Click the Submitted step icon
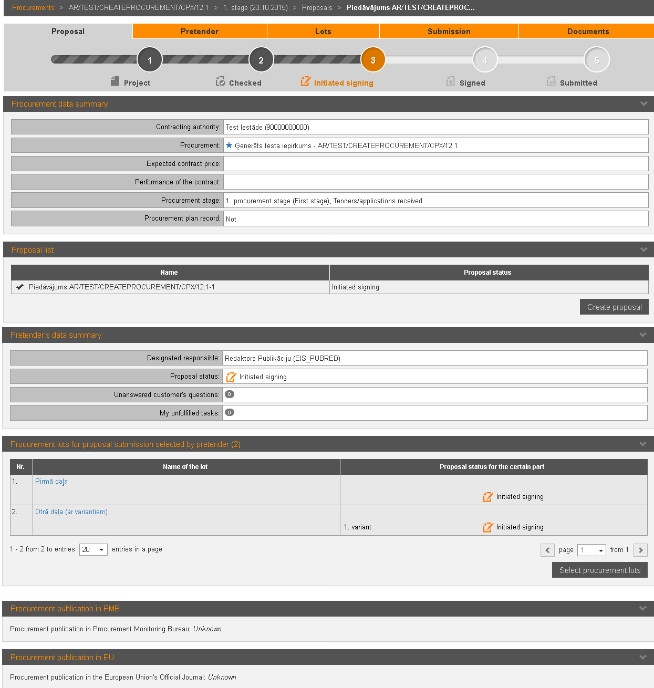Image resolution: width=654 pixels, height=688 pixels. point(551,81)
